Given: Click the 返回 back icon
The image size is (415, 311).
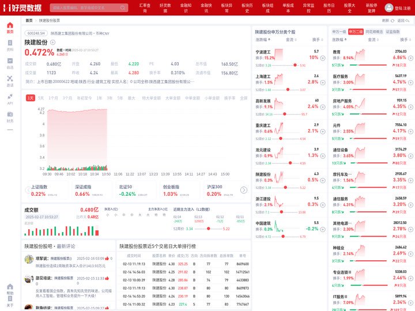Looking at the screenshot, I should [x=408, y=21].
